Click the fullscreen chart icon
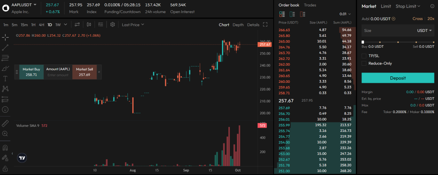Screen dimensions: 438x175 pos(265,25)
